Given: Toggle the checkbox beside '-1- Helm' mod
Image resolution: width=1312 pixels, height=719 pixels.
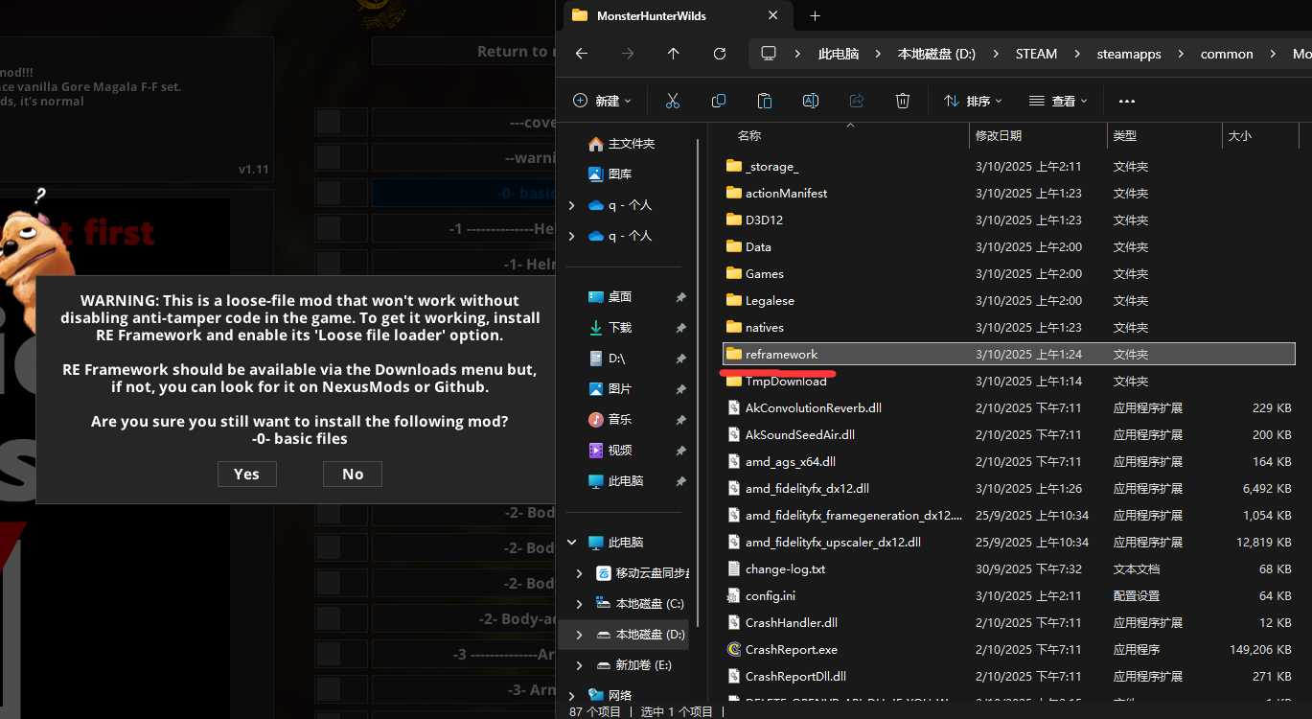Looking at the screenshot, I should [329, 264].
